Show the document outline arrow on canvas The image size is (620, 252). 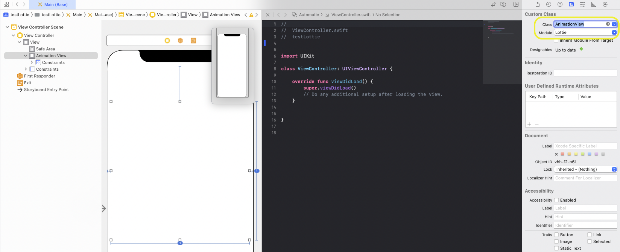[x=104, y=208]
